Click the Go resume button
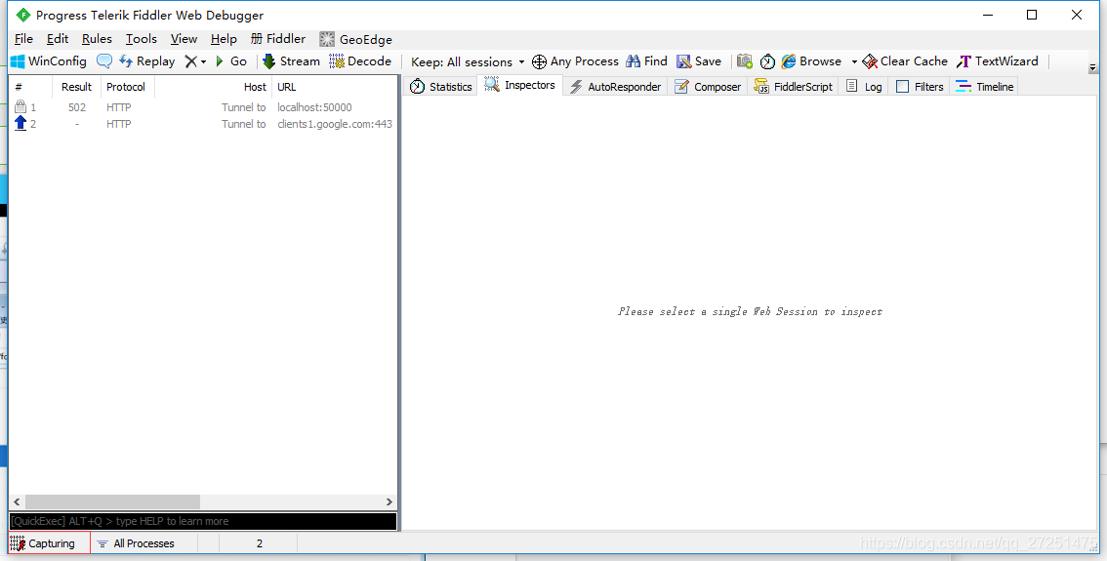This screenshot has height=561, width=1107. tap(230, 61)
